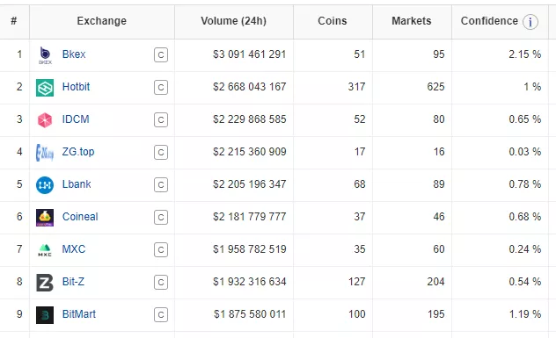
Task: Select MXC volume $1 958 782 519
Action: click(x=250, y=249)
